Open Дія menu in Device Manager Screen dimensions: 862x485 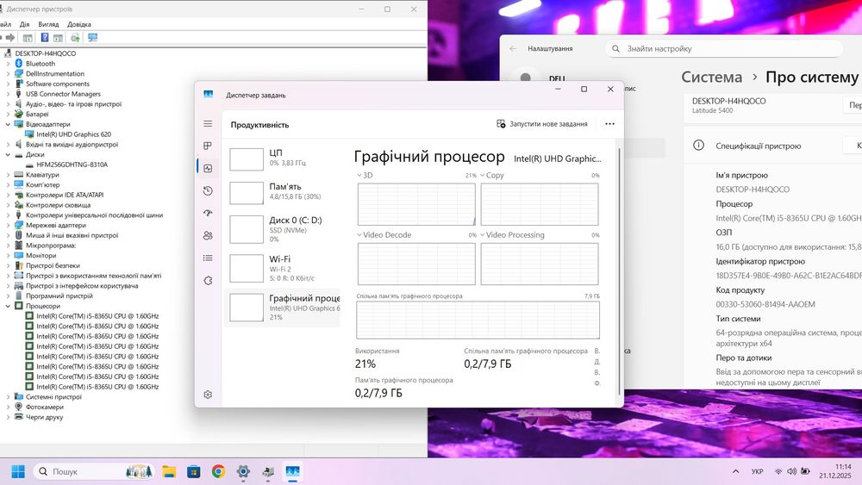(25, 24)
